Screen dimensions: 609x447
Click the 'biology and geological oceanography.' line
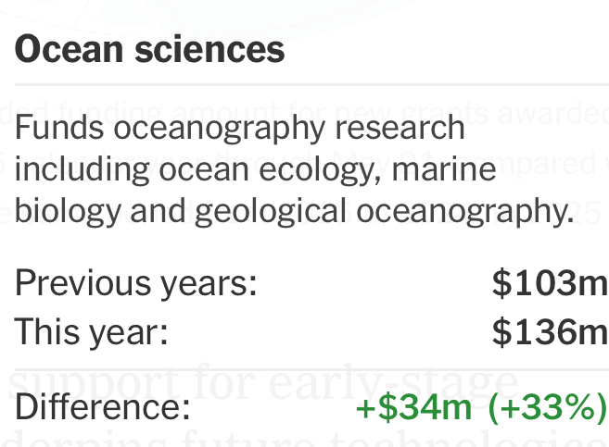(294, 211)
